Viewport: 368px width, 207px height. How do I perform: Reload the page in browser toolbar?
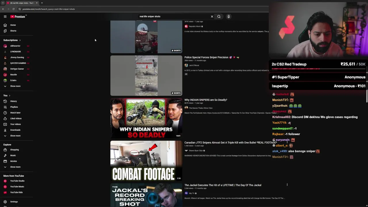(x=13, y=9)
